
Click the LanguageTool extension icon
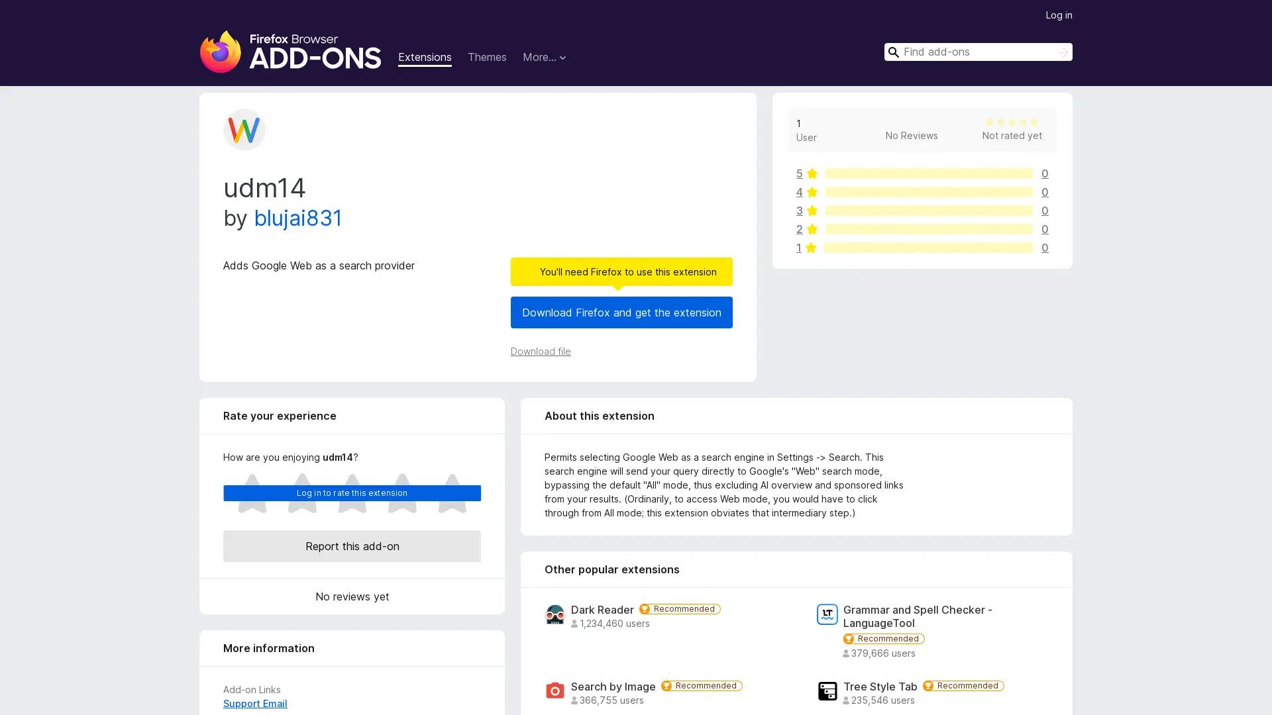(827, 614)
